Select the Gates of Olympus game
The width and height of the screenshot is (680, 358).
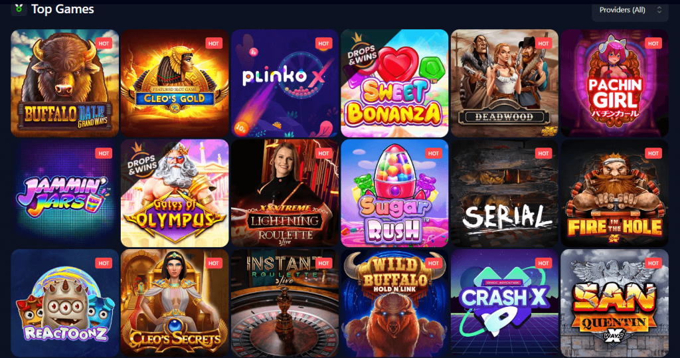(175, 193)
